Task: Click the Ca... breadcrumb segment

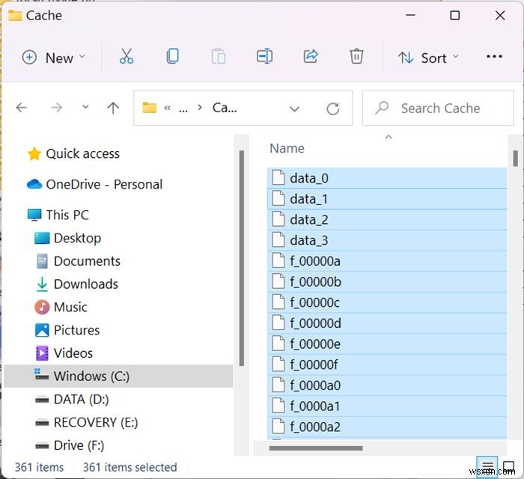Action: tap(225, 108)
